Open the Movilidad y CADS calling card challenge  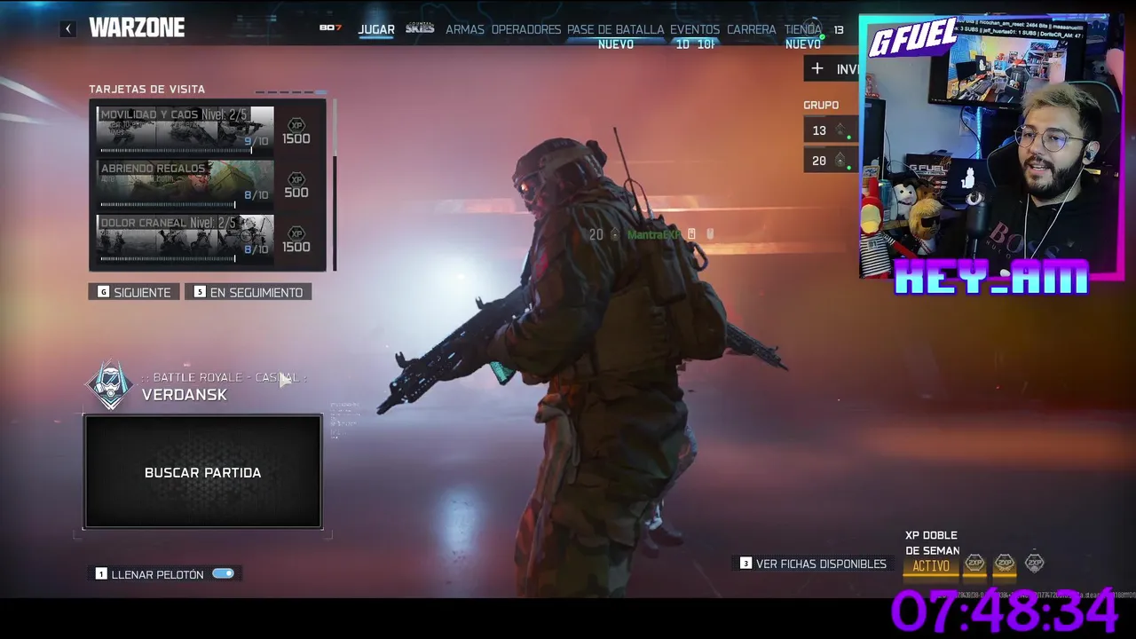pyautogui.click(x=185, y=129)
